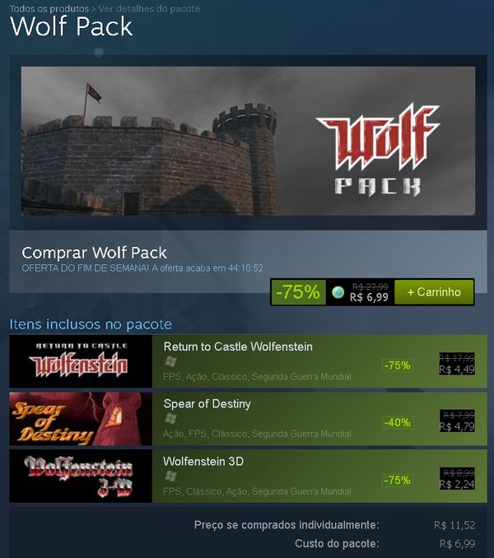Click the -40% discount on Spear of Destiny
Viewport: 494px width, 558px height.
(397, 422)
